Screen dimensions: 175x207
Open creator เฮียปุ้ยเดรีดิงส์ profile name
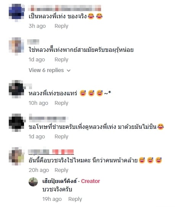point(59,181)
